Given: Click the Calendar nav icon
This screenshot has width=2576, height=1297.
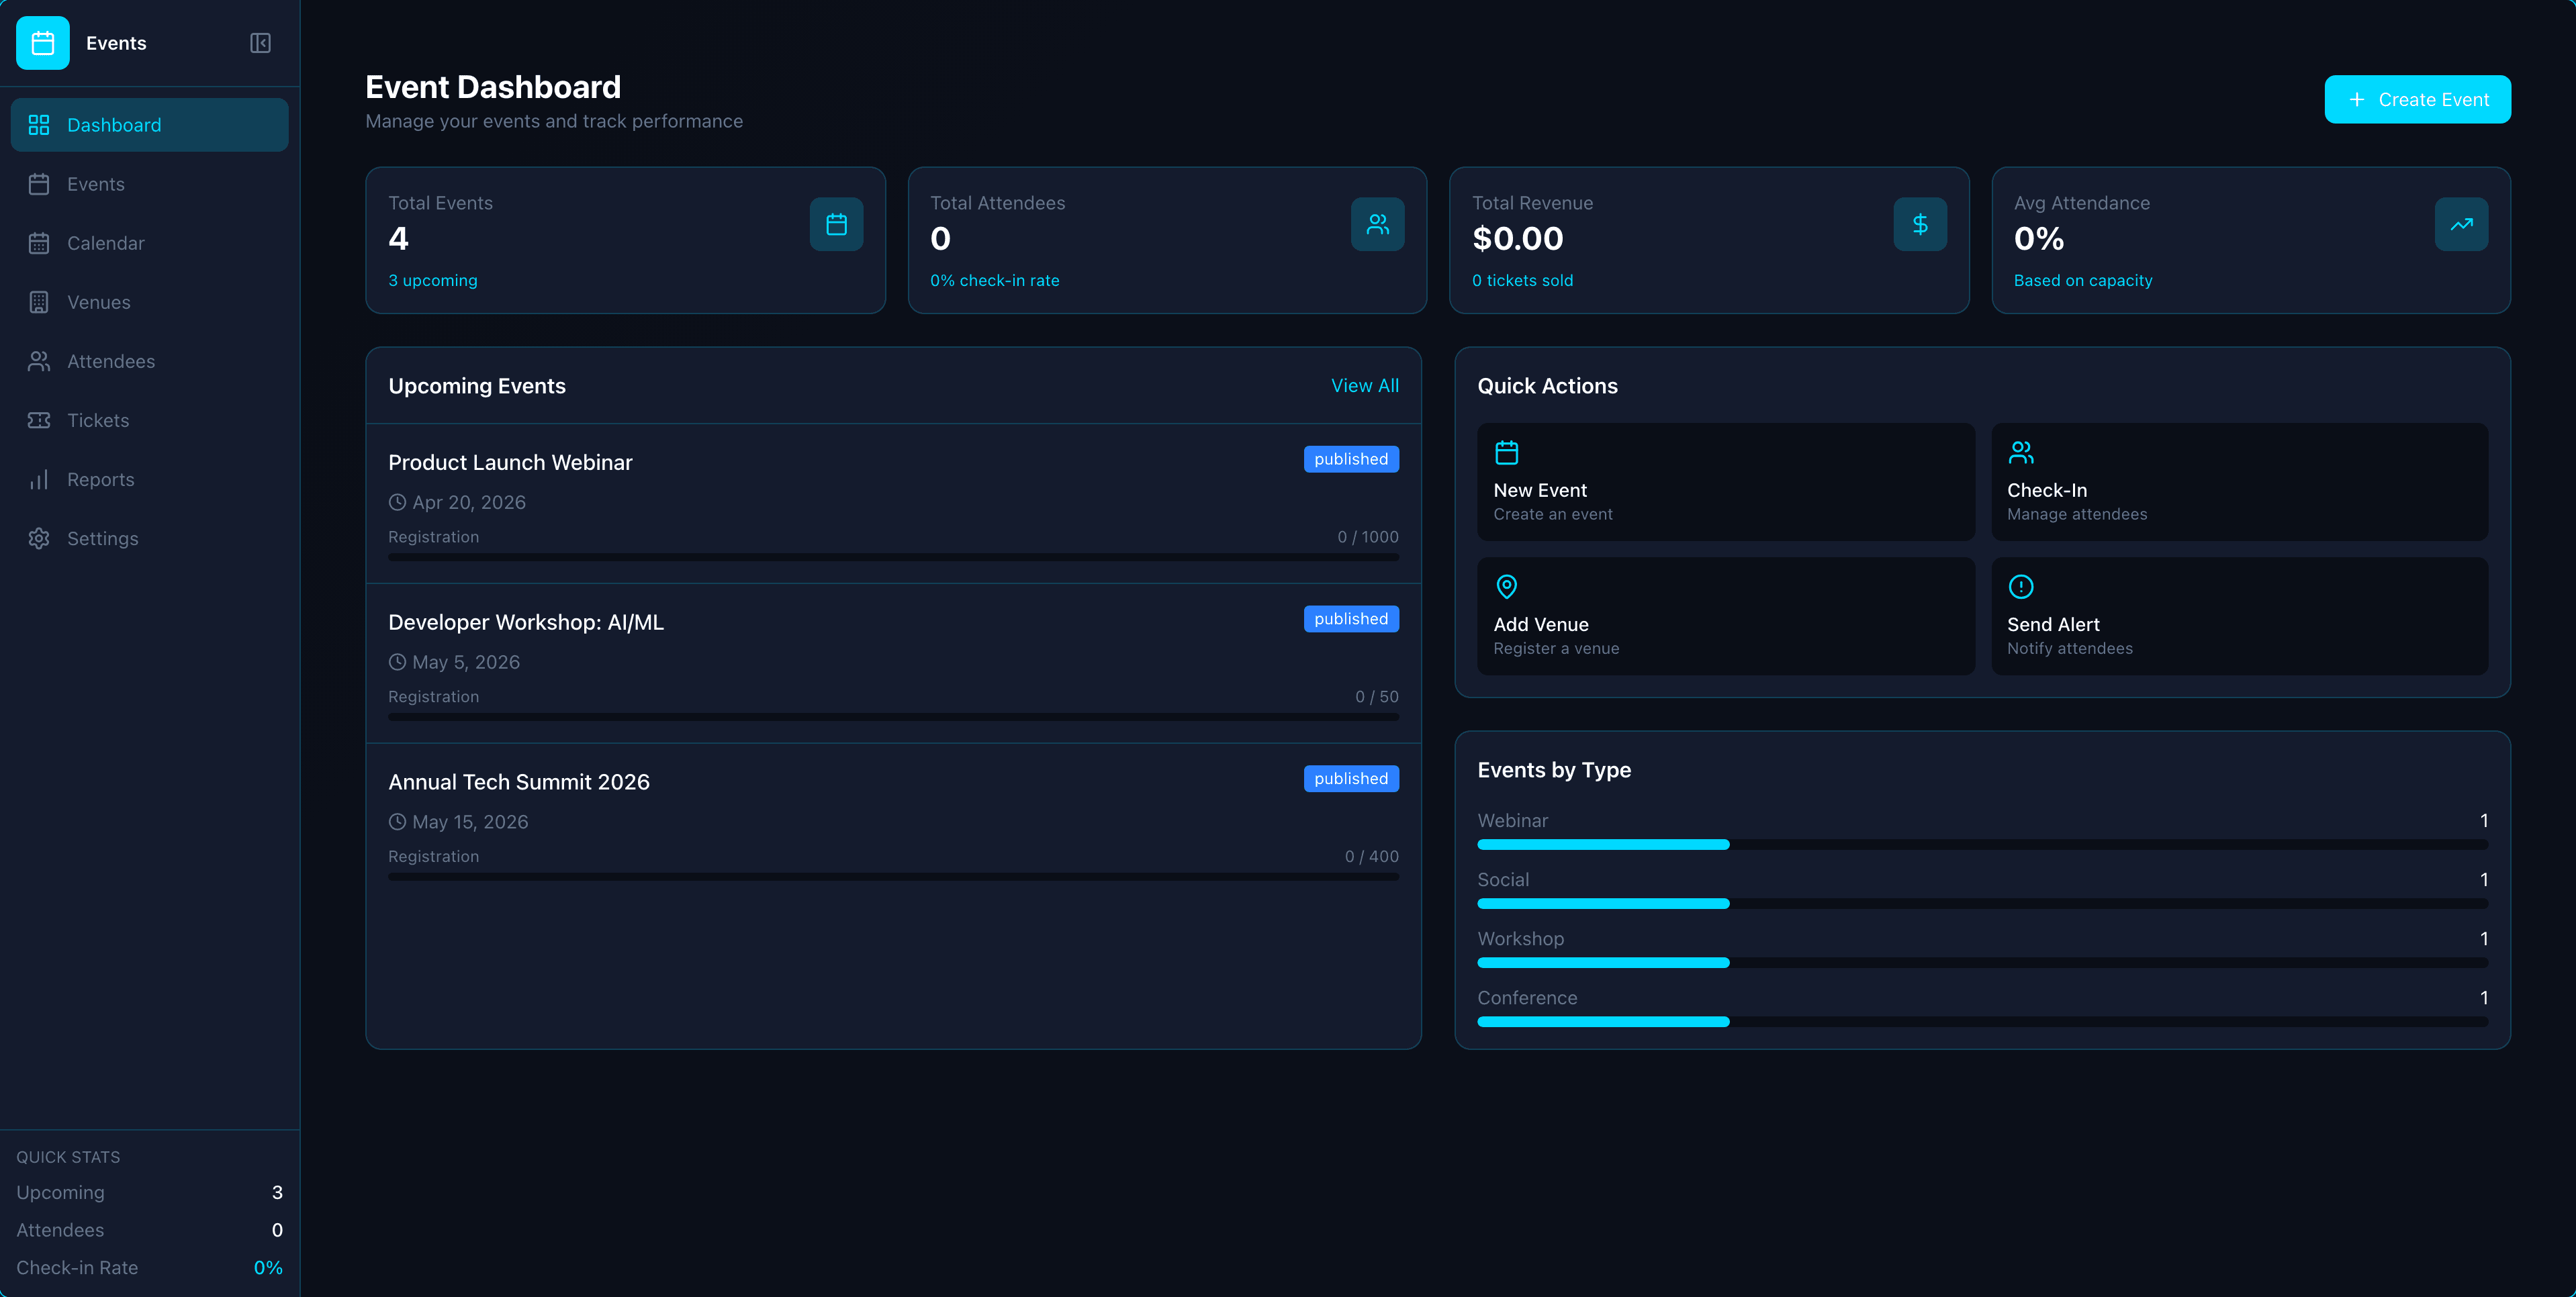Looking at the screenshot, I should (x=39, y=243).
